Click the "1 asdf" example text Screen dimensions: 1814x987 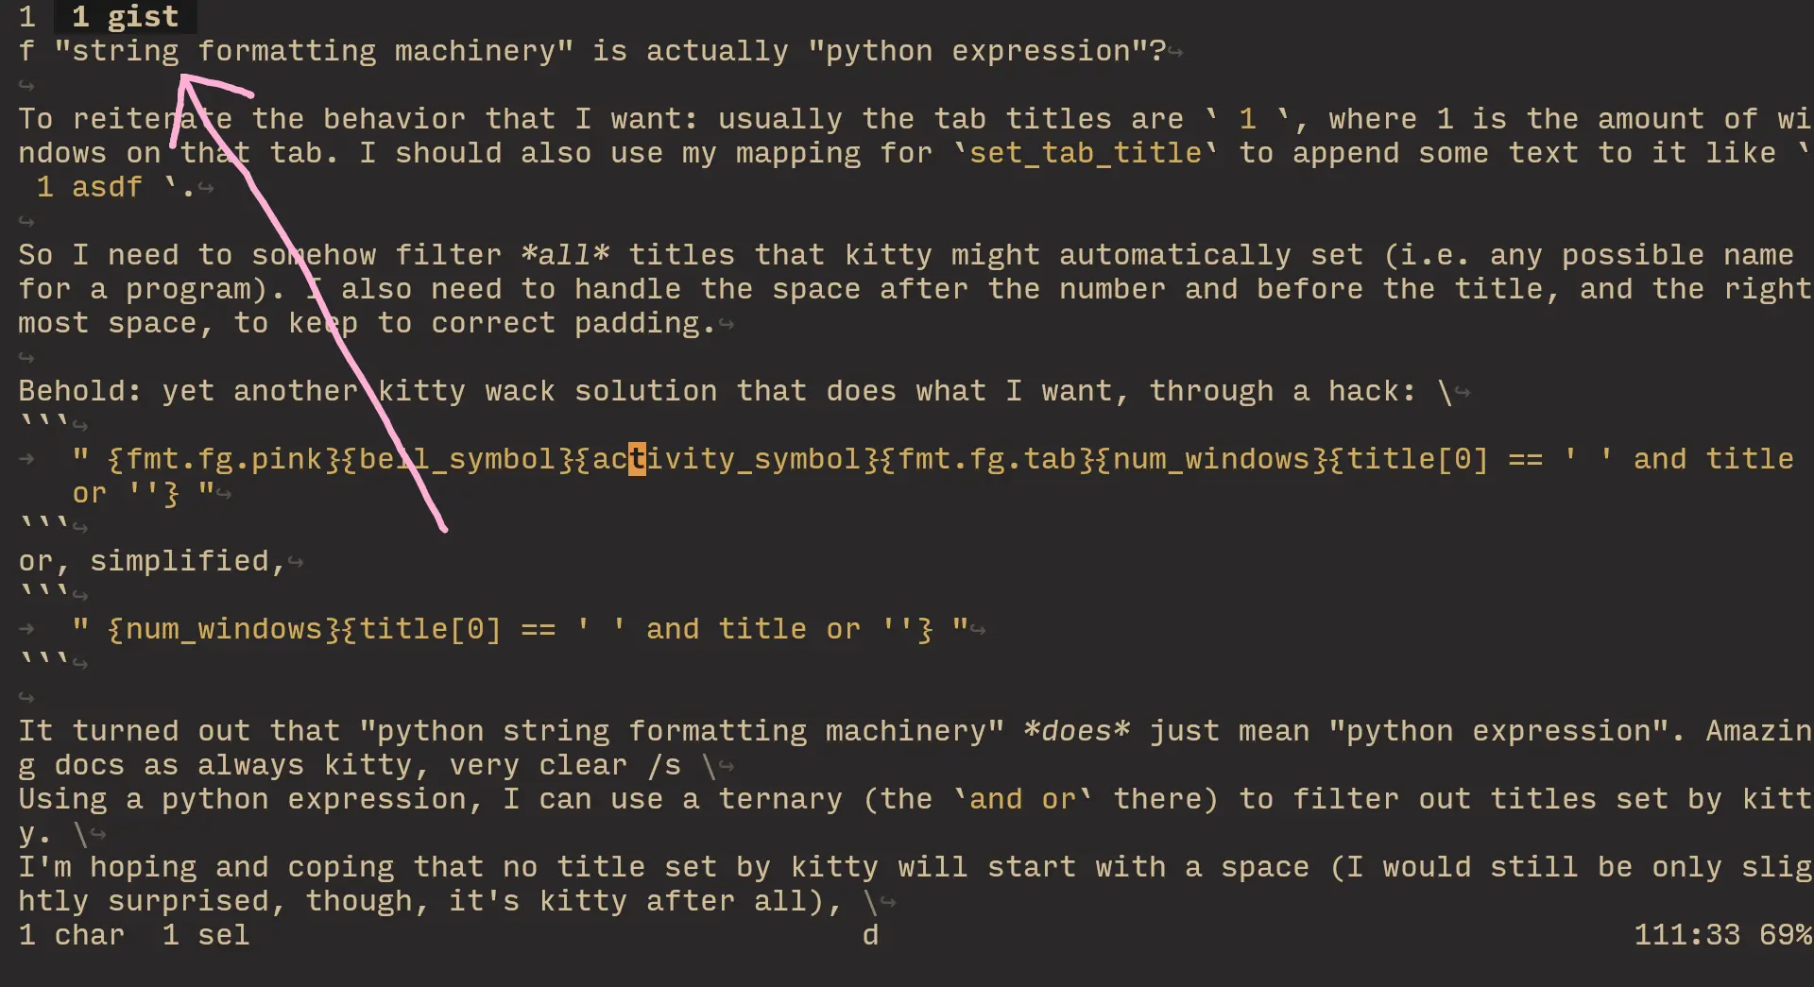[x=90, y=187]
